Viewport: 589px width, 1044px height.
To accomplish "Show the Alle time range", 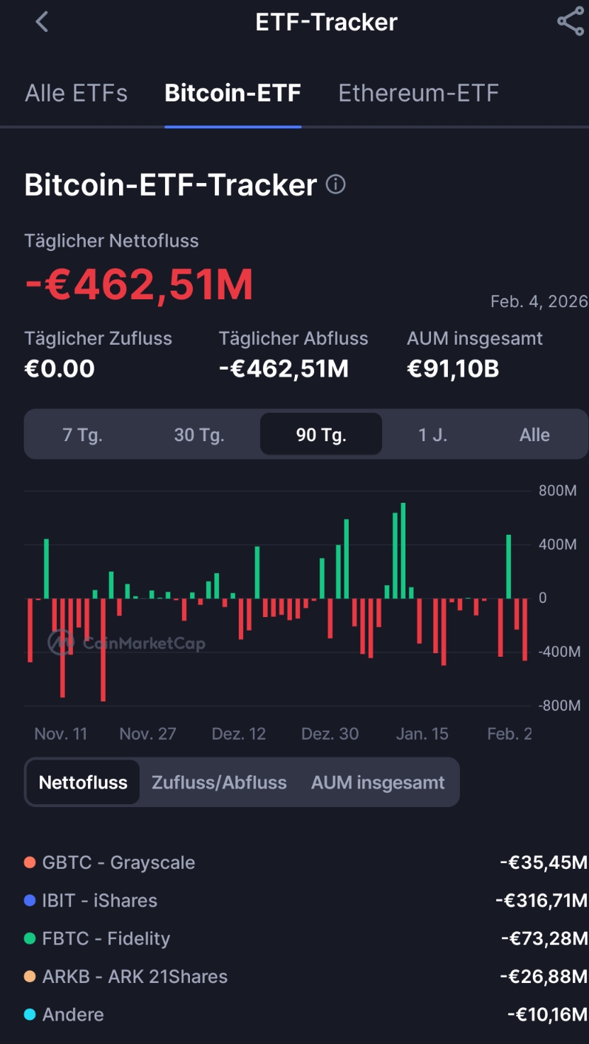I will click(534, 435).
